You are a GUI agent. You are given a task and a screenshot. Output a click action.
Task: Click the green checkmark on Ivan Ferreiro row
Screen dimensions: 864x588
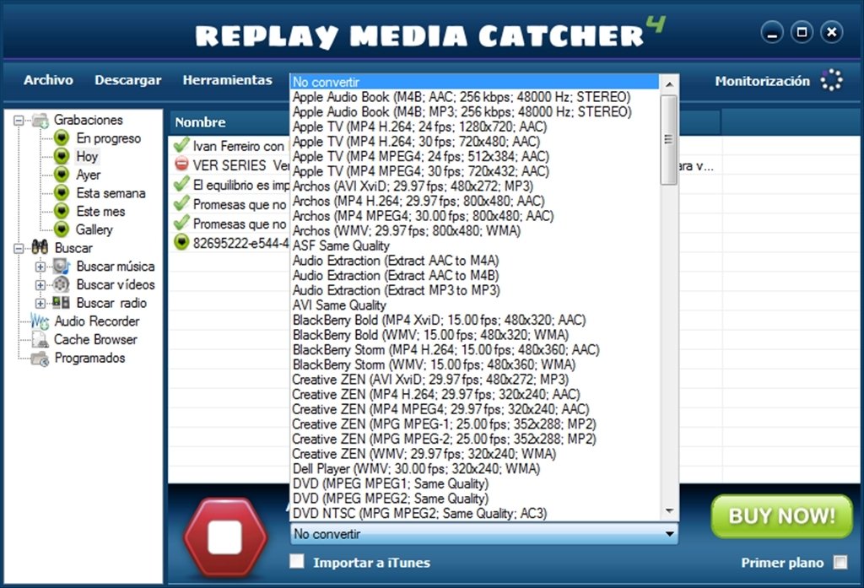[x=181, y=145]
